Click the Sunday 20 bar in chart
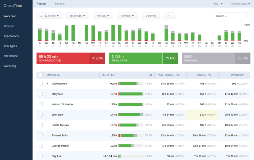 [x=166, y=33]
